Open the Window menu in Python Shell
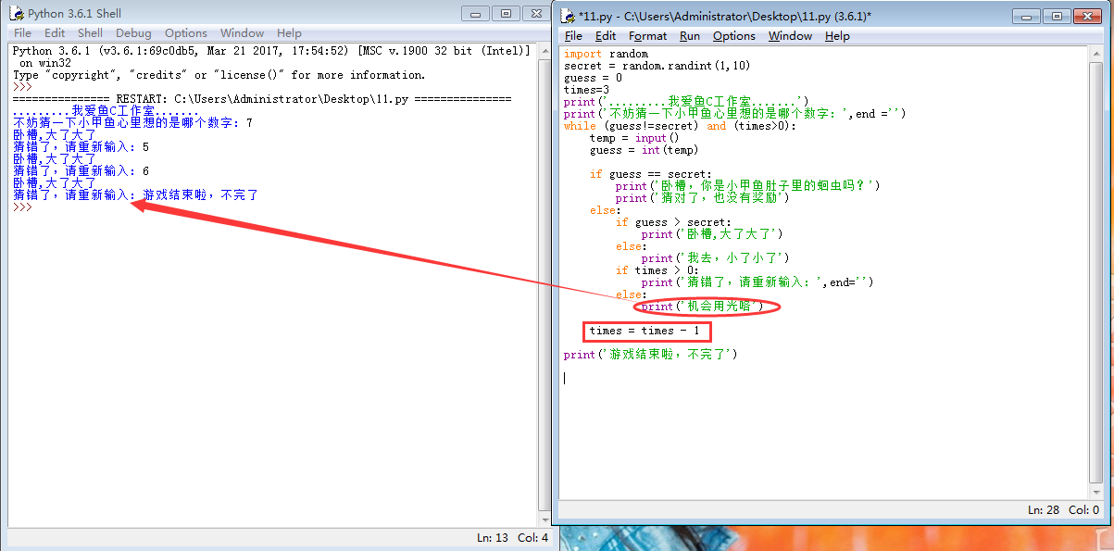 coord(242,33)
